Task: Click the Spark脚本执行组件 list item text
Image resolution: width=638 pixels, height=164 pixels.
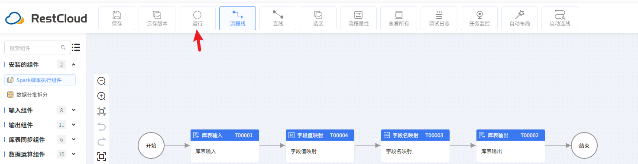Action: tap(39, 80)
